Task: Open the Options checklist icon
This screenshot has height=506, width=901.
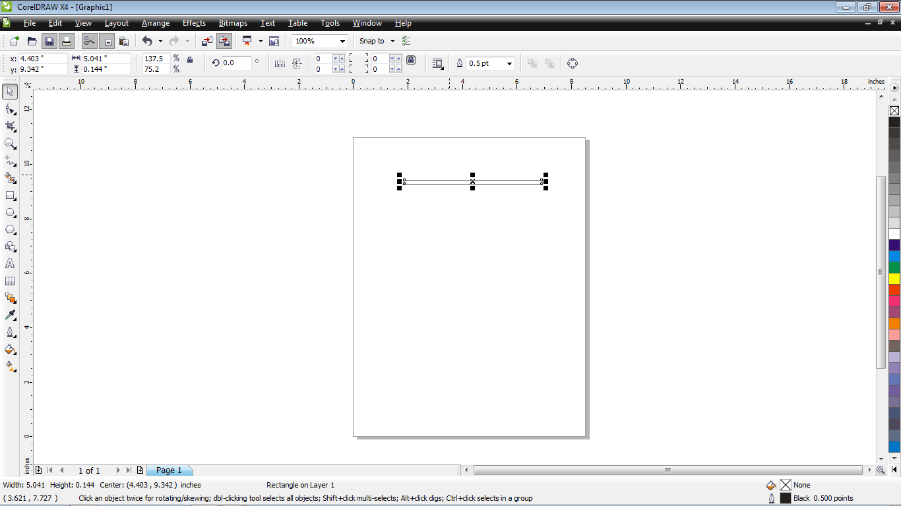Action: 406,41
